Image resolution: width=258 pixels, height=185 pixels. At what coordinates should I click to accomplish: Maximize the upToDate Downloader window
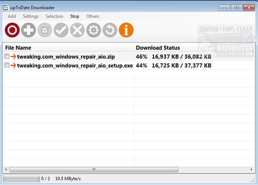(x=237, y=8)
